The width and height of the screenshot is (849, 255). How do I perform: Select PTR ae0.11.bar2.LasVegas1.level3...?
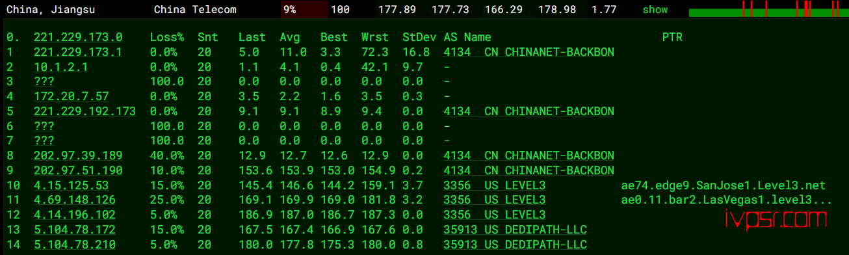[x=727, y=200]
